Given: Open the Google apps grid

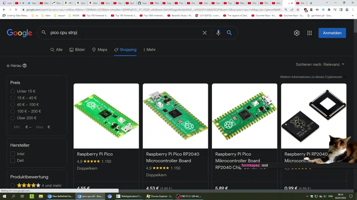Looking at the screenshot, I should [310, 33].
